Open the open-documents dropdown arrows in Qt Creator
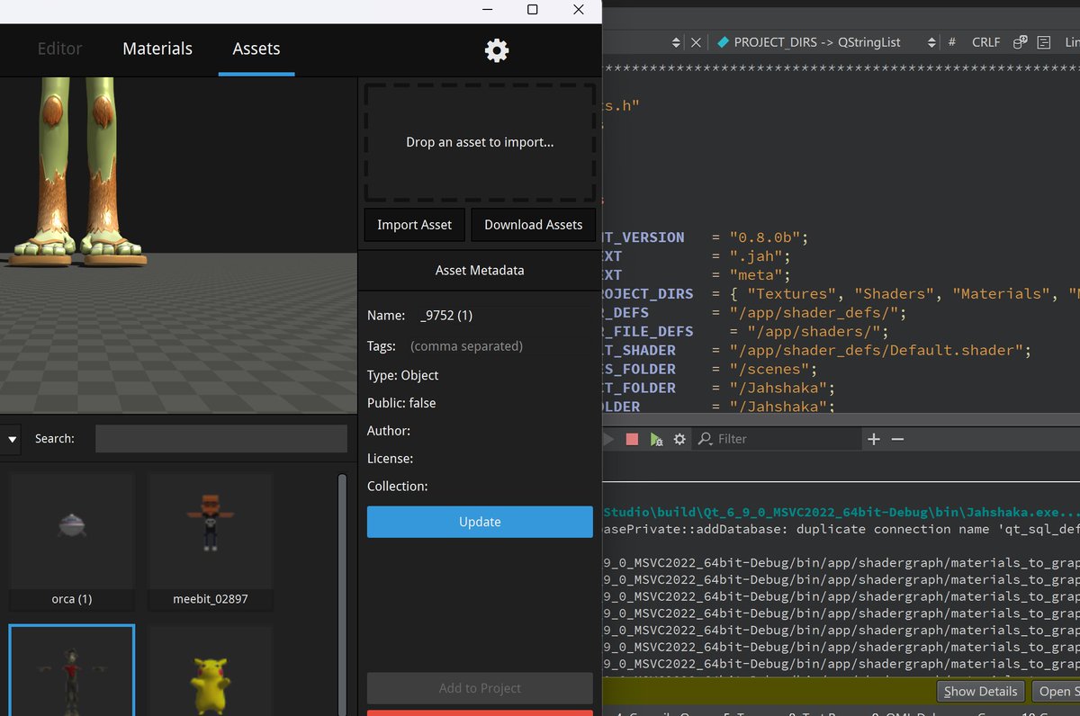 pyautogui.click(x=676, y=42)
